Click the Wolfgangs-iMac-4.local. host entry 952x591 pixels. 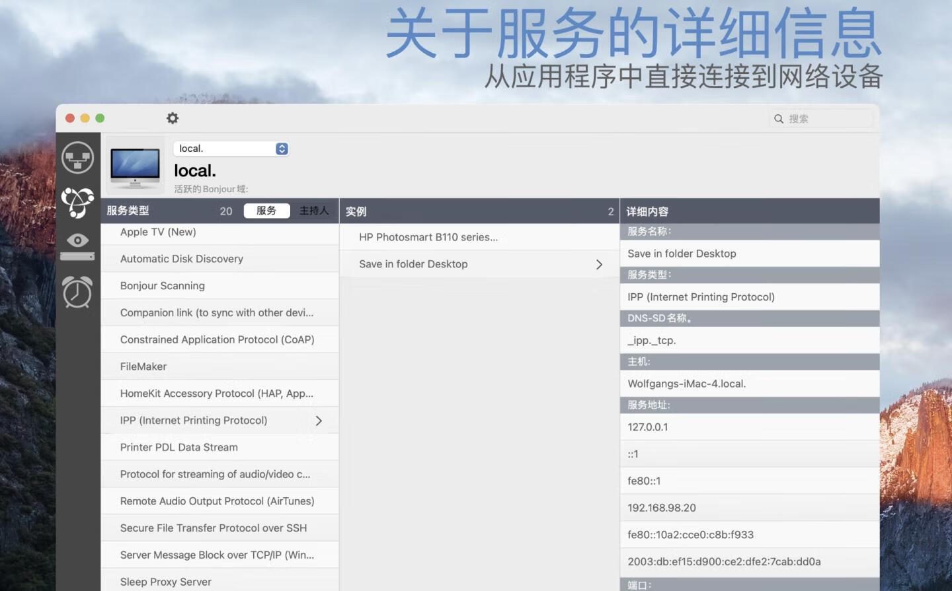click(686, 384)
